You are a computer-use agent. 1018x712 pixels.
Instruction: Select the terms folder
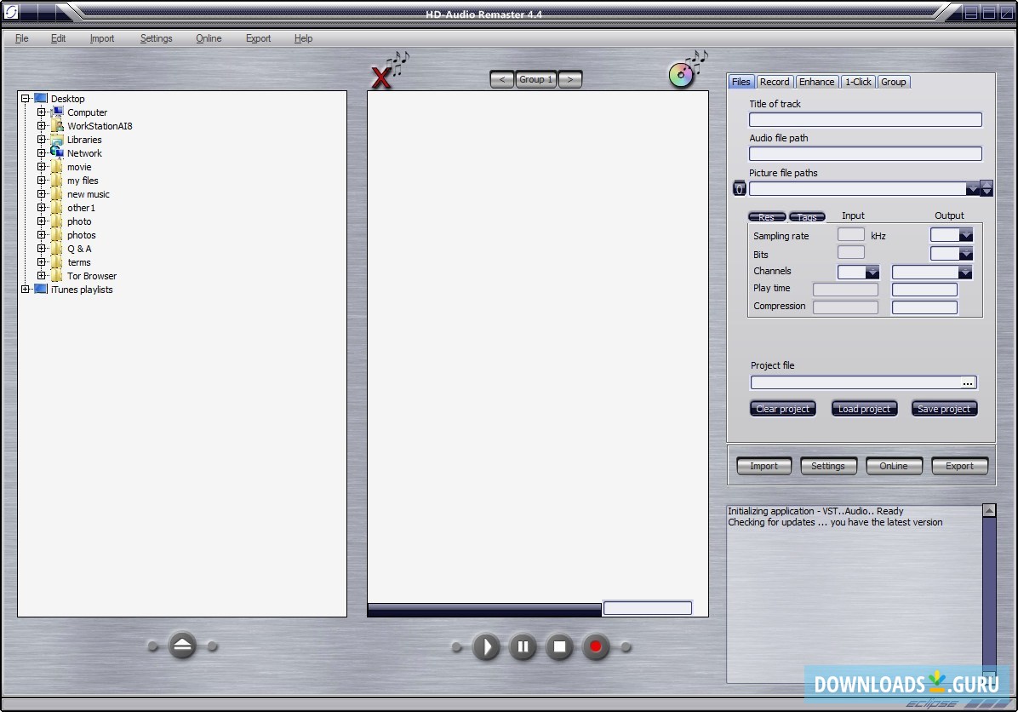[78, 262]
